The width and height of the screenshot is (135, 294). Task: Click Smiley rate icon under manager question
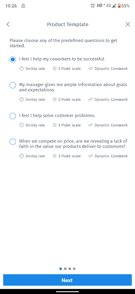[x=22, y=99]
